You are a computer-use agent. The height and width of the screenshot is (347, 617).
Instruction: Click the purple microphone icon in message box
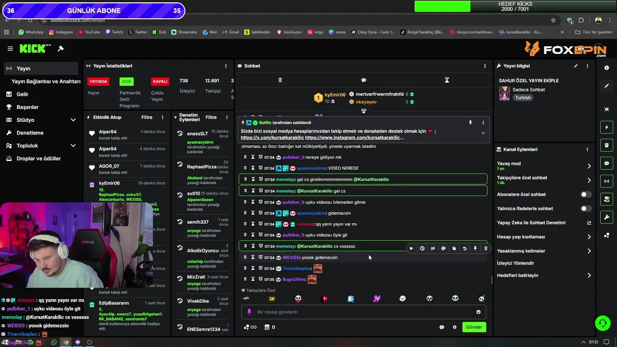pos(249,312)
